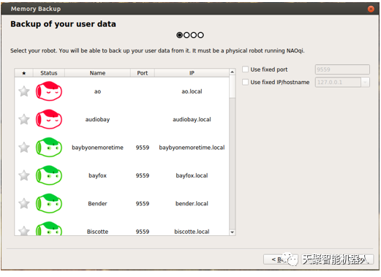Click the robot list vertical scrollbar thumb

(x=233, y=86)
